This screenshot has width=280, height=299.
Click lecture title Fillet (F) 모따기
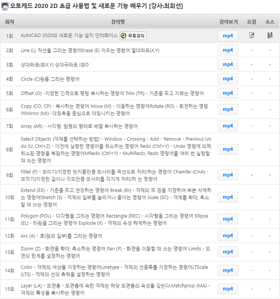click(114, 175)
